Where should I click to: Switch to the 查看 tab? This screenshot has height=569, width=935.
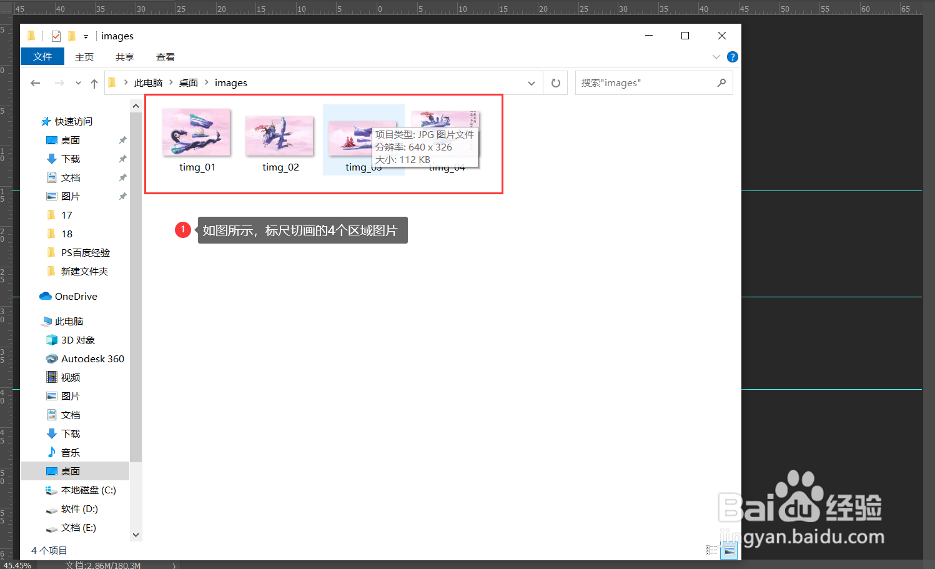(166, 57)
